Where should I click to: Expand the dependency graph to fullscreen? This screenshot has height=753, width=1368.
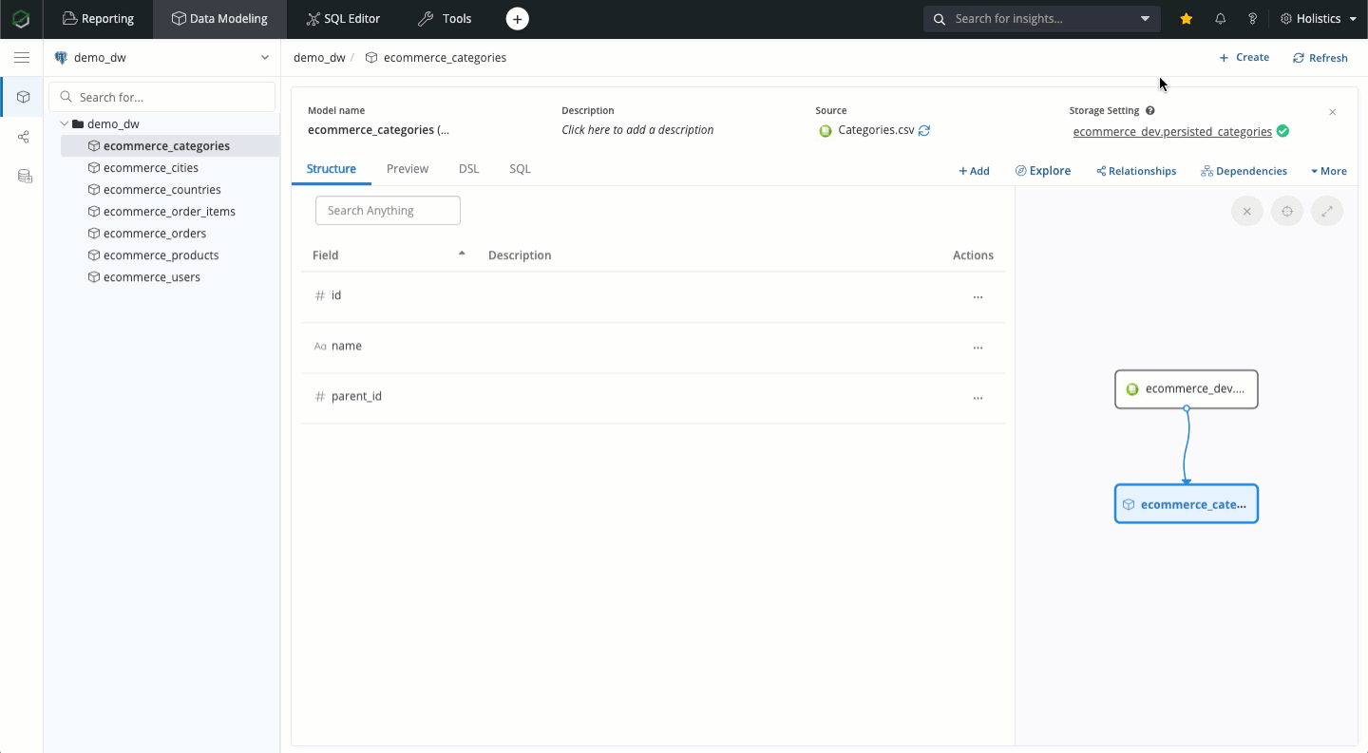(1327, 211)
